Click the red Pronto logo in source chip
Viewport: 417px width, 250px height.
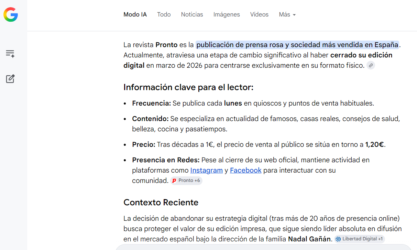click(x=174, y=181)
